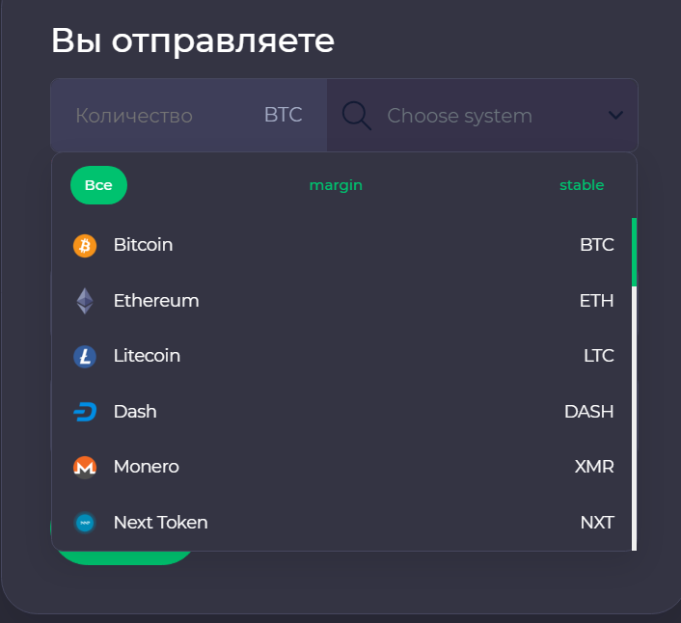Pick the LTC ticker symbol
The height and width of the screenshot is (623, 681).
pos(598,356)
